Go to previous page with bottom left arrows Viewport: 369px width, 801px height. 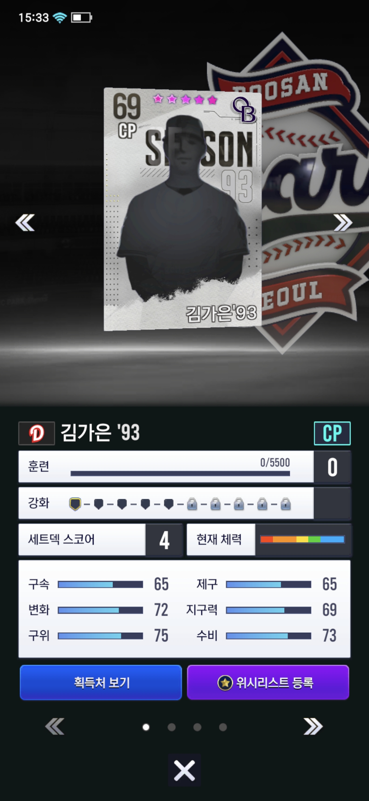pos(55,726)
